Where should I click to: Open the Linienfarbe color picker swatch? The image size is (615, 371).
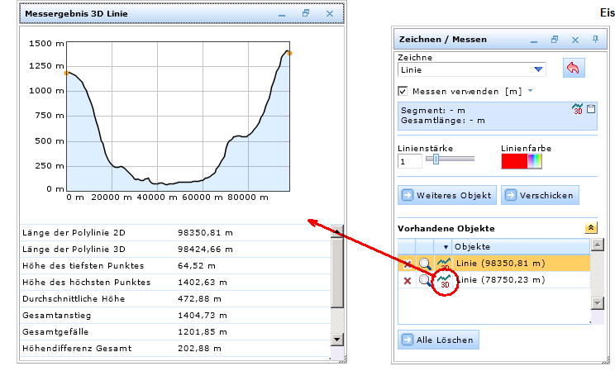(522, 161)
